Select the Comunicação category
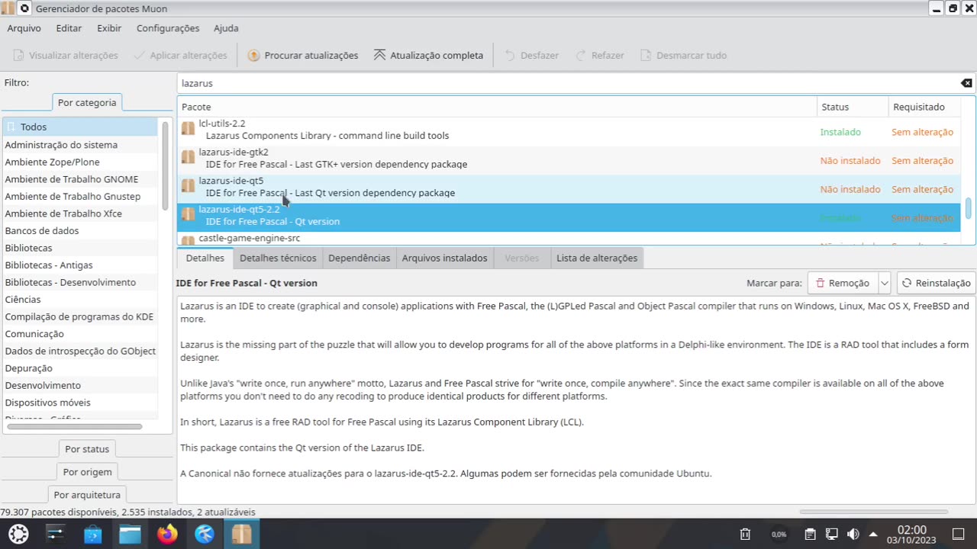Image resolution: width=977 pixels, height=549 pixels. click(x=80, y=334)
